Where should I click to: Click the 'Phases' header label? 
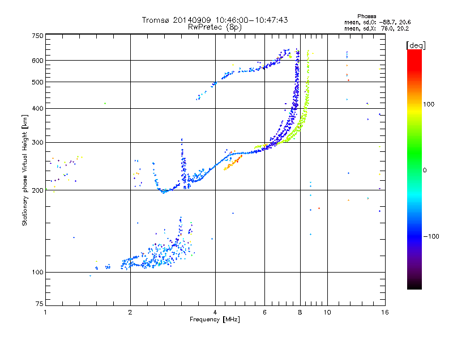click(x=366, y=16)
